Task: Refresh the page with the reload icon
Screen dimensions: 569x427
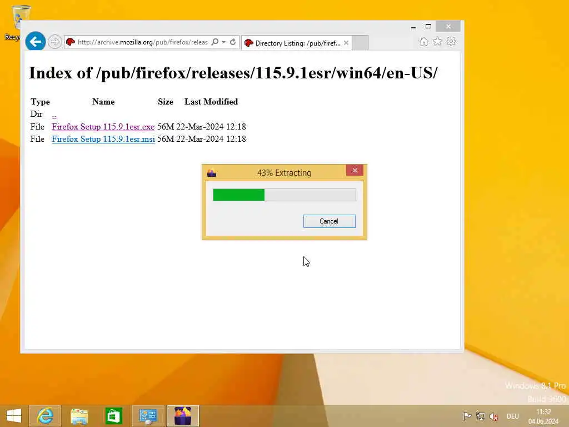Action: (x=233, y=42)
